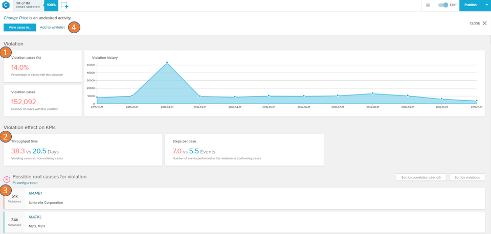Sort root causes by correlation strength
Viewport: 491px width, 234px height.
tap(421, 177)
